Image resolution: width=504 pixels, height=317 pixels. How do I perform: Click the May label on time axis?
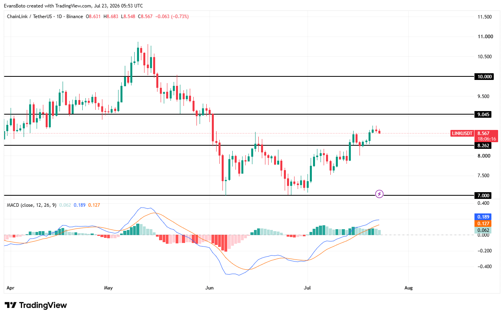pyautogui.click(x=108, y=288)
